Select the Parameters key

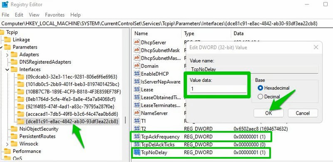click(x=25, y=47)
